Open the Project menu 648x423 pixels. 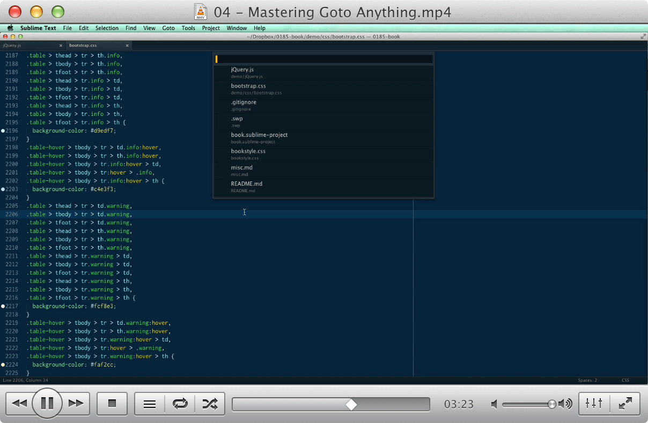coord(210,28)
